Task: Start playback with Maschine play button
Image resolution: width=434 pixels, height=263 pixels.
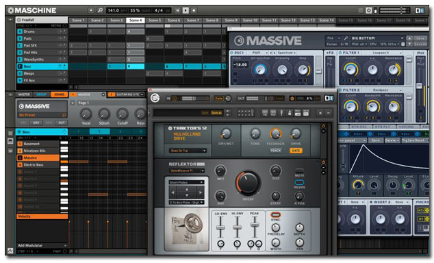Action: coord(186,10)
